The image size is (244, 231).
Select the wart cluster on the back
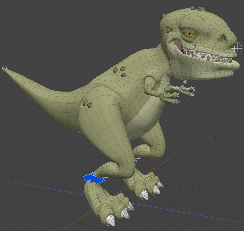(120, 70)
